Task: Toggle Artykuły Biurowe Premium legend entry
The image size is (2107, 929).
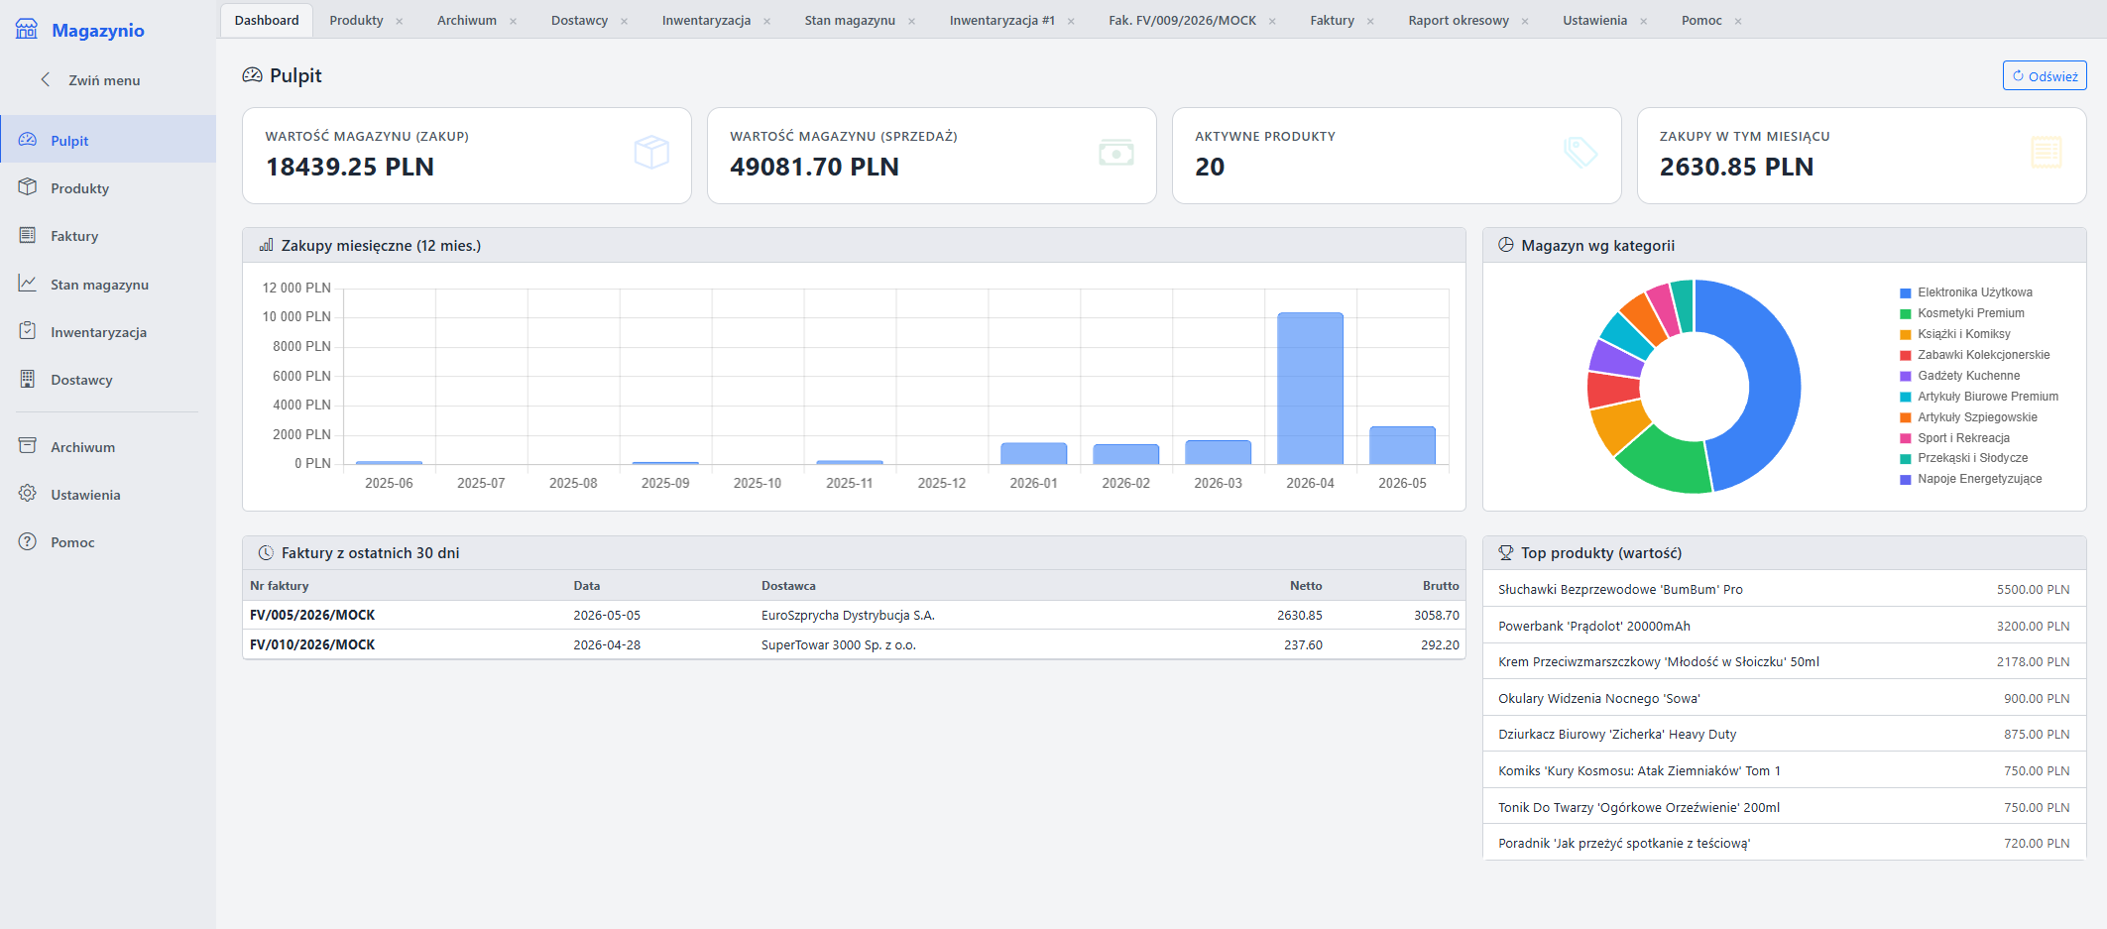Action: tap(1979, 397)
